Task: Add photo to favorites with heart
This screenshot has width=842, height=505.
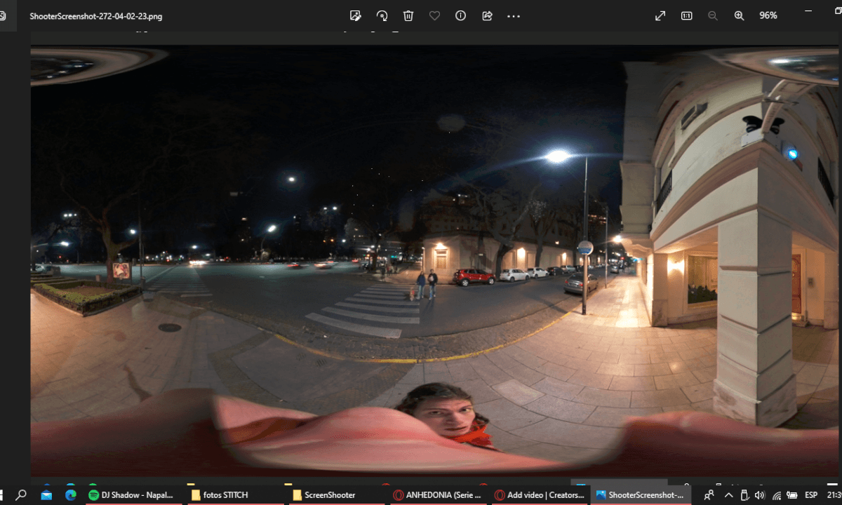Action: click(434, 15)
